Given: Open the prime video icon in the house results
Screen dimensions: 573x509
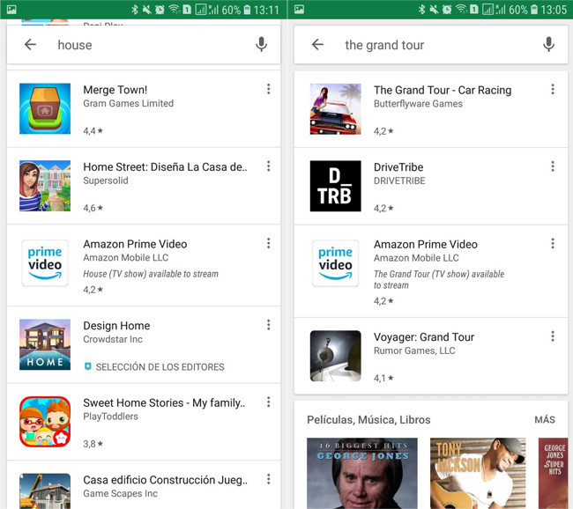Looking at the screenshot, I should [x=45, y=263].
